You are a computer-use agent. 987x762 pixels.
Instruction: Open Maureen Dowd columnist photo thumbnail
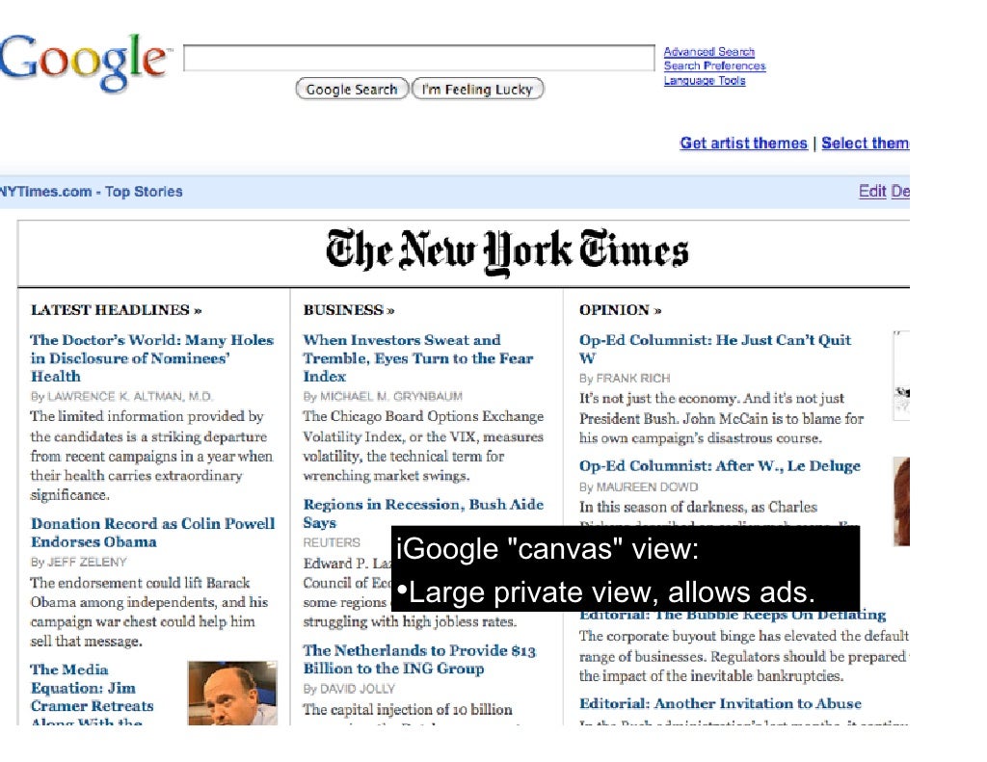pyautogui.click(x=901, y=502)
